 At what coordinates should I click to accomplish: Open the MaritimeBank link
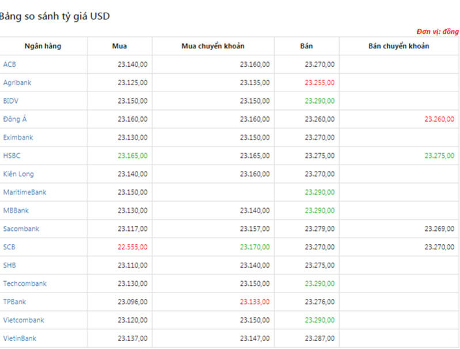tap(25, 192)
